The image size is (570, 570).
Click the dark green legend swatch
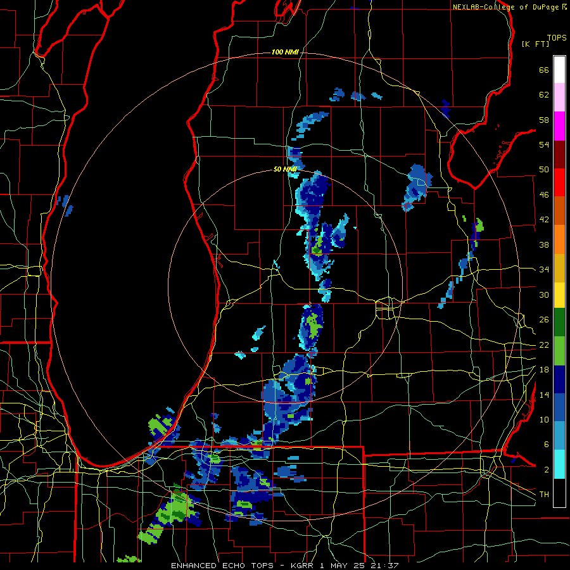(x=559, y=322)
